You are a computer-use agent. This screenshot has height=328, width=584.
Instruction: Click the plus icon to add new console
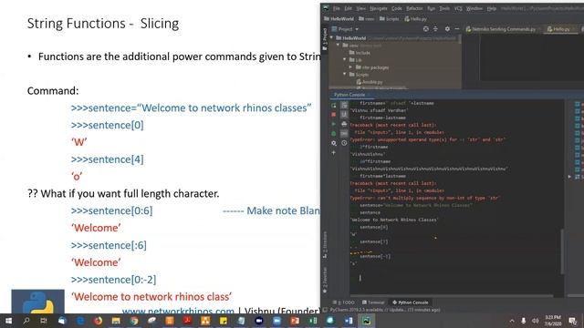point(334,152)
